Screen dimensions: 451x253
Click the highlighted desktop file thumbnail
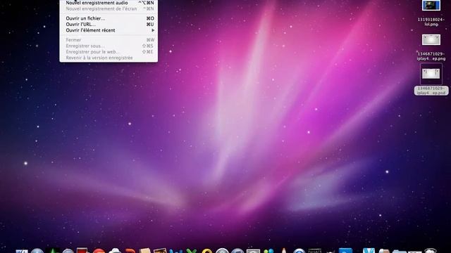coord(431,74)
